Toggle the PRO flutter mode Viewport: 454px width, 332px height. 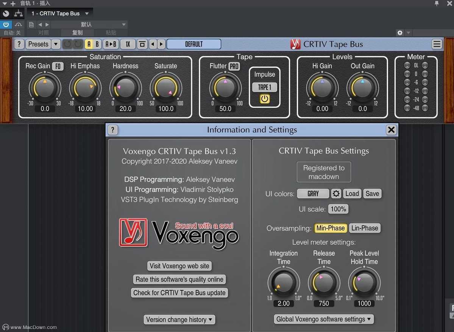tap(234, 66)
